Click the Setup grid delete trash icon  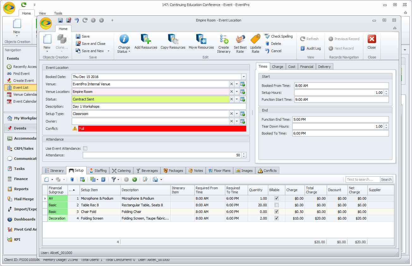pyautogui.click(x=72, y=179)
